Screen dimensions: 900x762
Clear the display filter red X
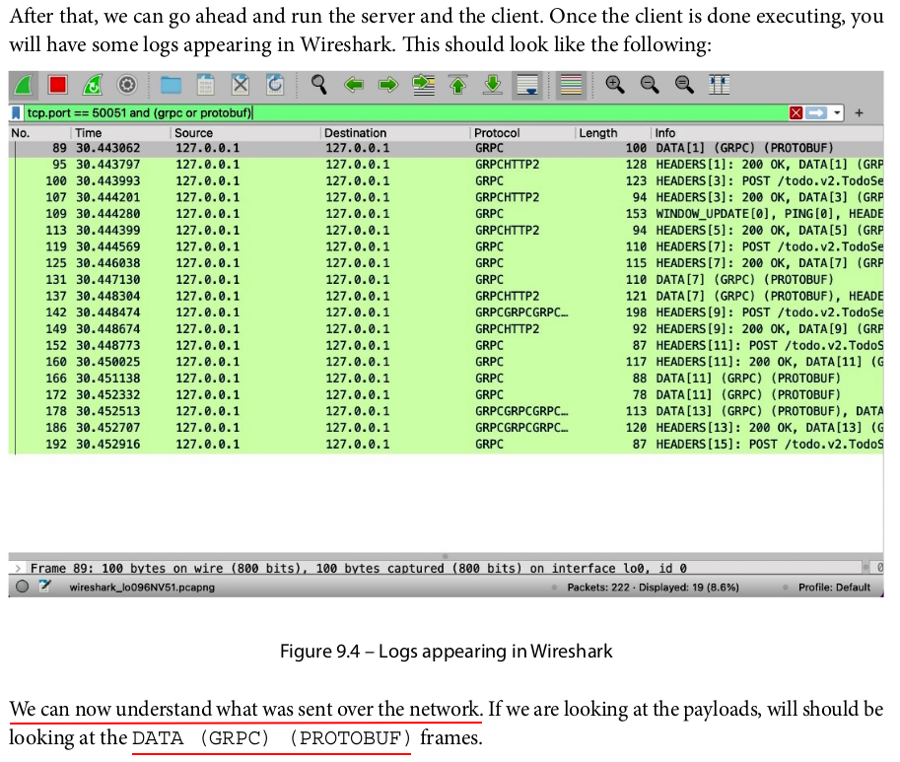(x=796, y=113)
